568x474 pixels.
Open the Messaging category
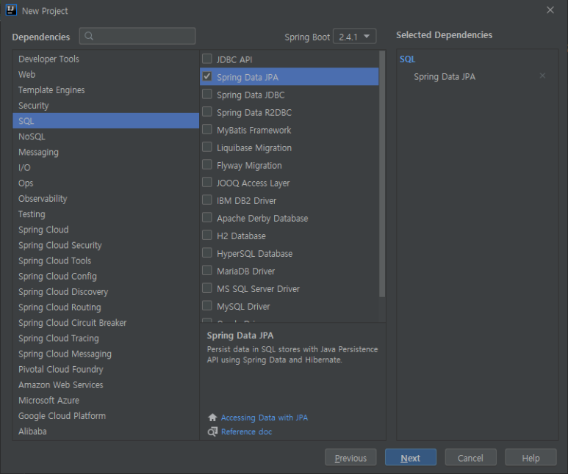pyautogui.click(x=106, y=152)
